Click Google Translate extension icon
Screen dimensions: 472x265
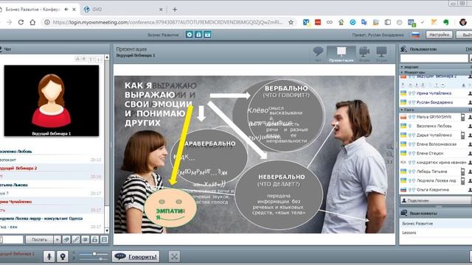[364, 22]
